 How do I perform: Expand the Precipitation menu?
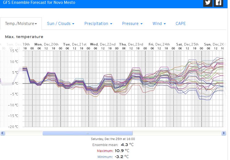pyautogui.click(x=98, y=24)
